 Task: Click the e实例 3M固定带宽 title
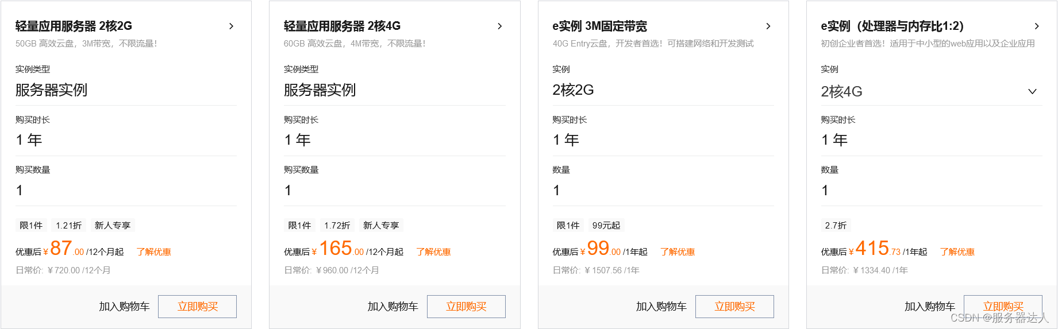coord(599,26)
